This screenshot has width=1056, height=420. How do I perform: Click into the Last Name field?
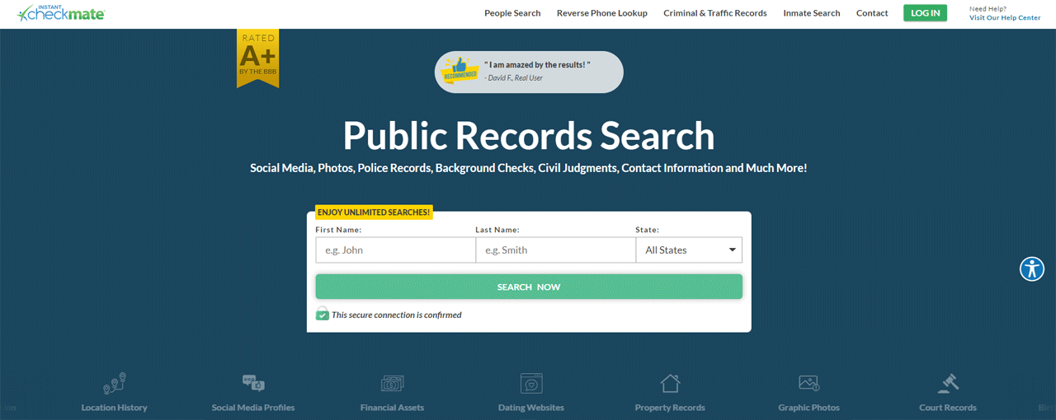click(555, 250)
